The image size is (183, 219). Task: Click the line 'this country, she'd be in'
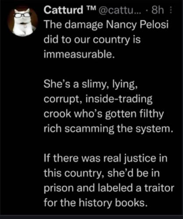click(x=102, y=173)
